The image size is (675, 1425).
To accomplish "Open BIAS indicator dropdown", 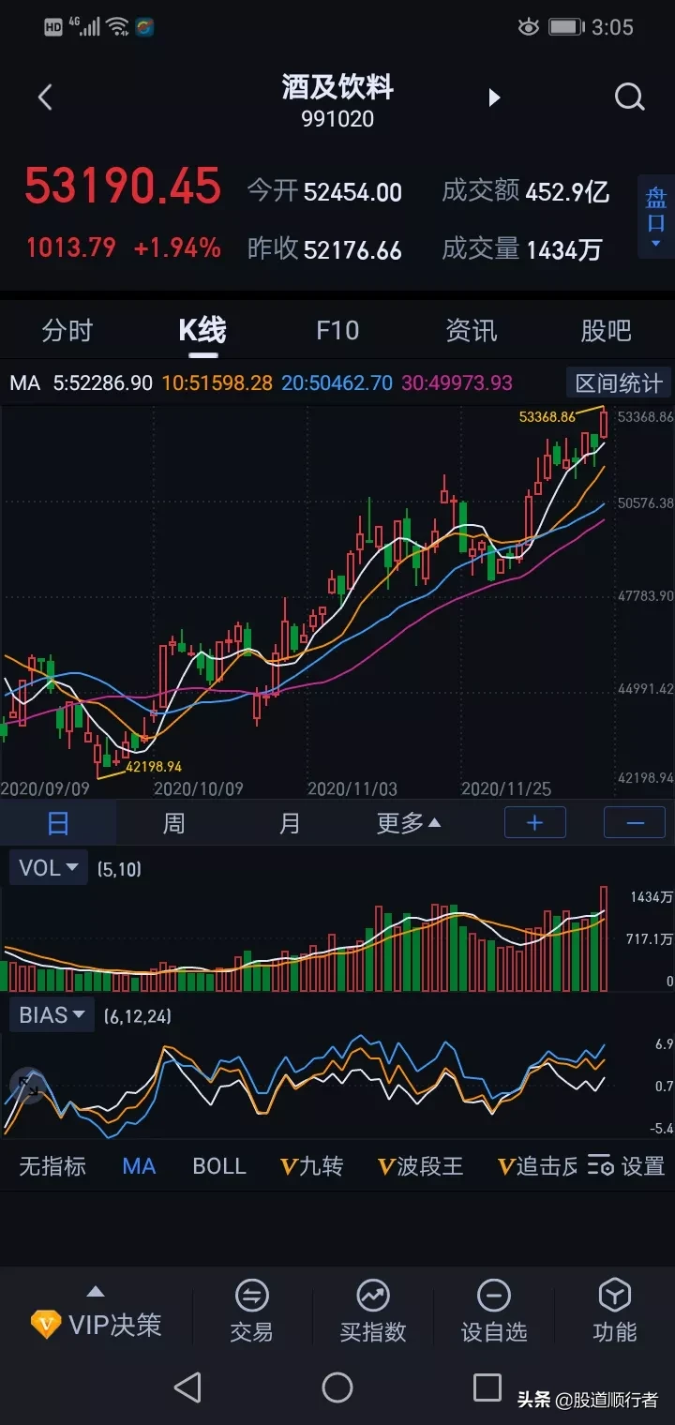I will coord(52,1015).
